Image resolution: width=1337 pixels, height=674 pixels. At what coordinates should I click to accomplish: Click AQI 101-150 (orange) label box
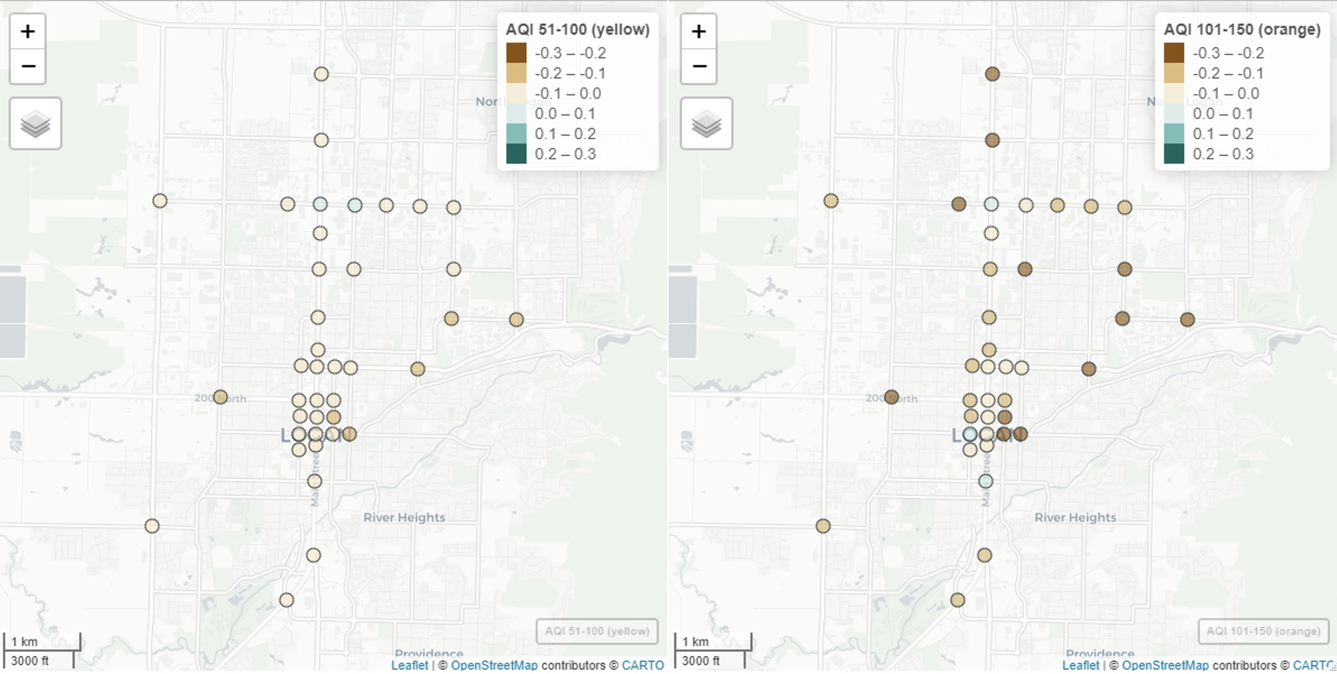[1263, 631]
